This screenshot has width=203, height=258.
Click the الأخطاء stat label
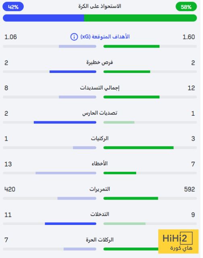click(99, 164)
